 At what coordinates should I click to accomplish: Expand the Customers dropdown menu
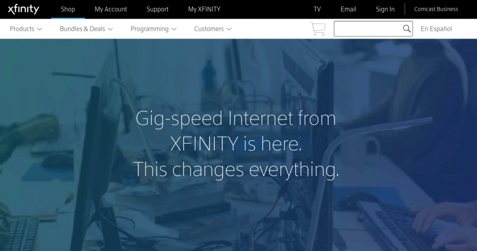click(x=213, y=29)
